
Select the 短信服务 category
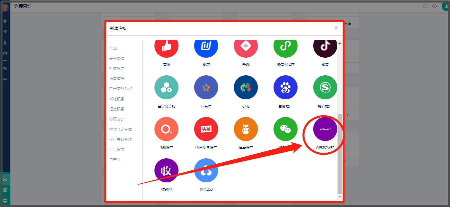click(x=117, y=109)
